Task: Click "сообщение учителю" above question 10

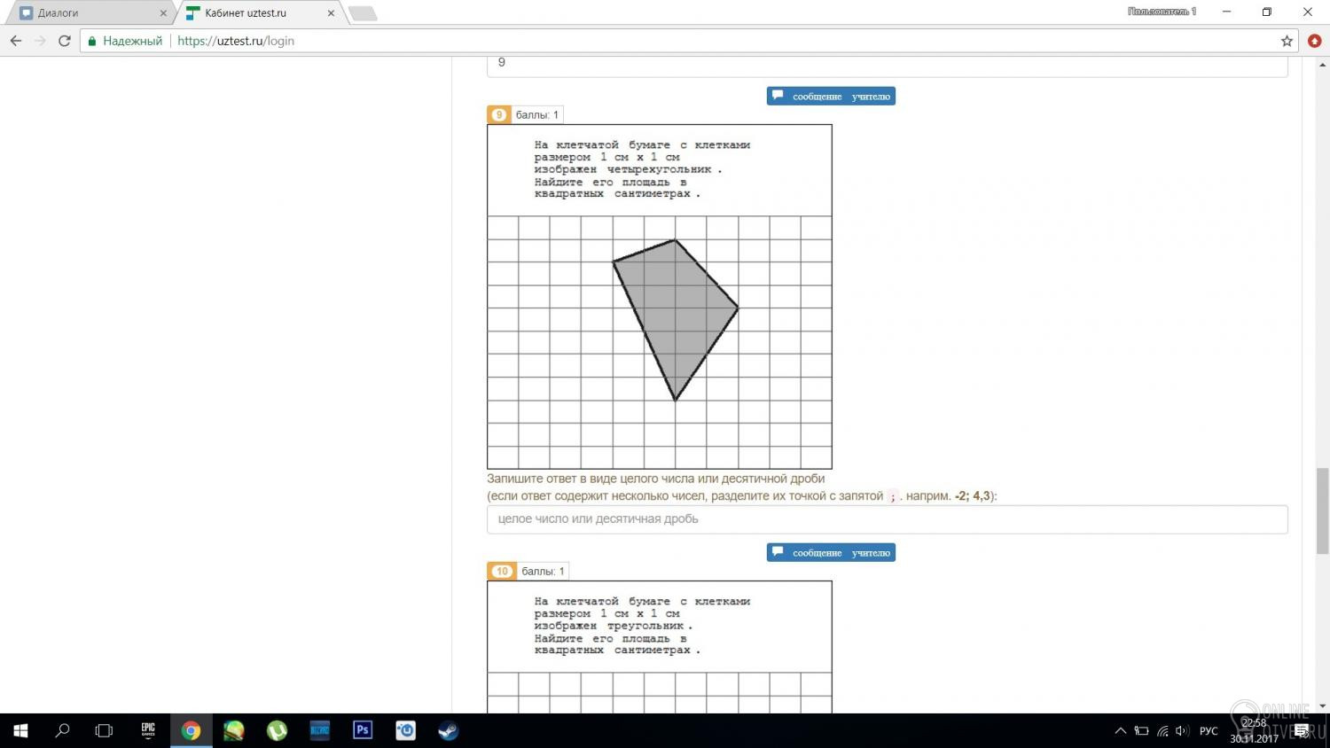Action: click(831, 552)
